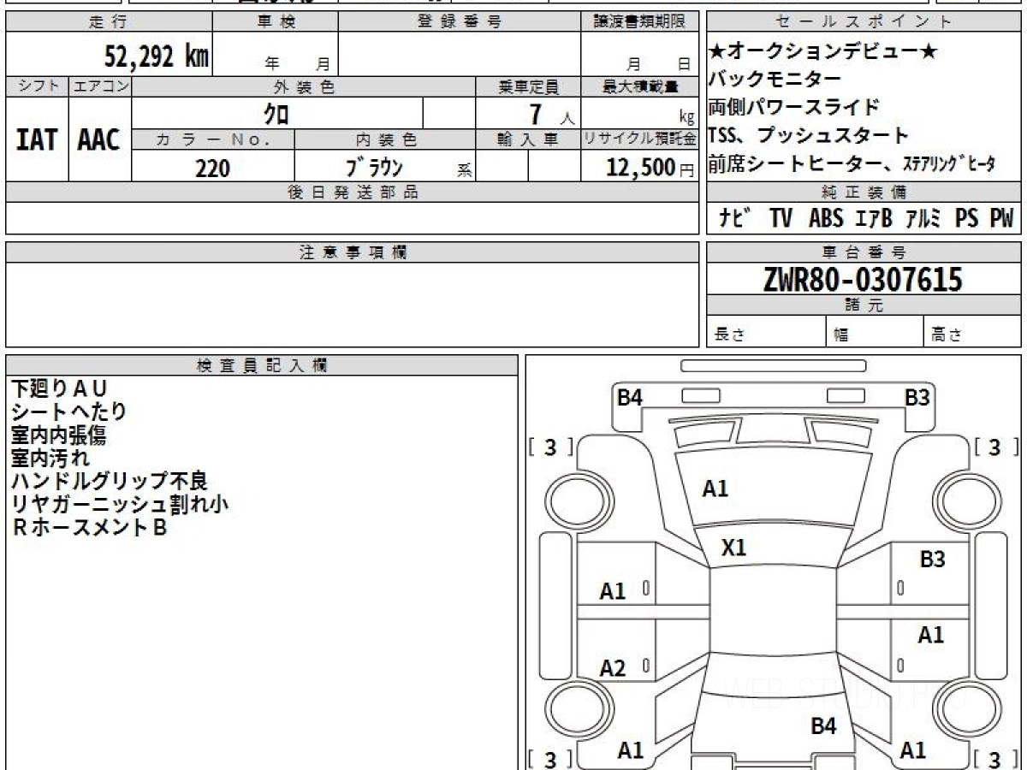Screen dimensions: 1027x770
Task: Select the 室内内張傷 inspector note
Action: (58, 435)
